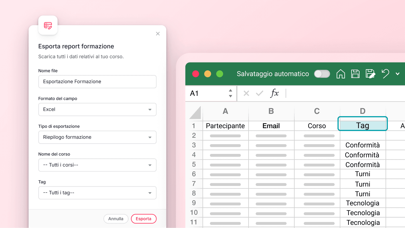Viewport: 405px width, 228px height.
Task: Open the Tipo di esportazione dropdown
Action: pos(97,137)
